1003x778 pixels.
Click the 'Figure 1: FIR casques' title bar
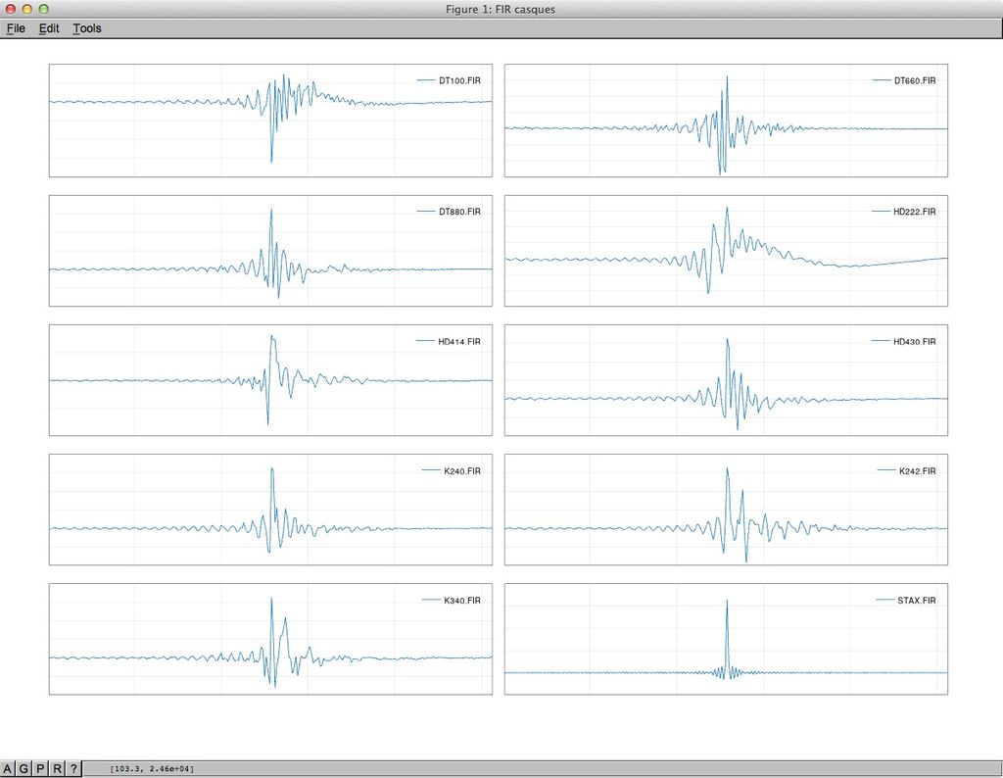coord(501,9)
